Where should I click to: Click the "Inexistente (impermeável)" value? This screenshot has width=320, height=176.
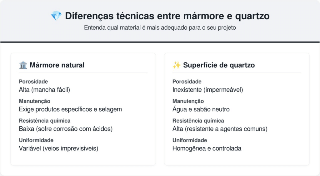click(x=207, y=90)
